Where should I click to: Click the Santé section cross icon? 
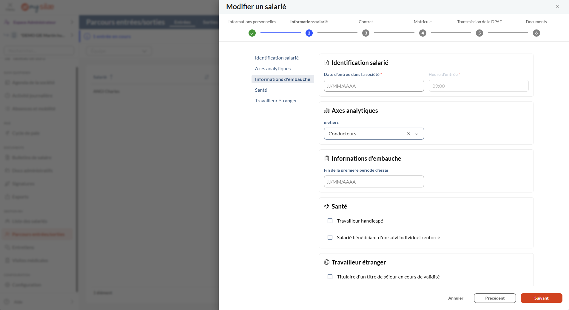(x=327, y=206)
